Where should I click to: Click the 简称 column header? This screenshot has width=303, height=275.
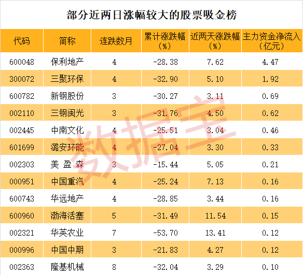click(x=67, y=41)
